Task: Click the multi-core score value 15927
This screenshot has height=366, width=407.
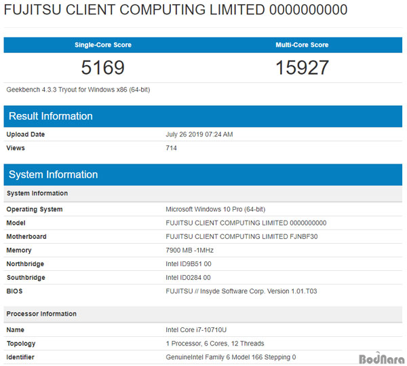Action: 302,67
